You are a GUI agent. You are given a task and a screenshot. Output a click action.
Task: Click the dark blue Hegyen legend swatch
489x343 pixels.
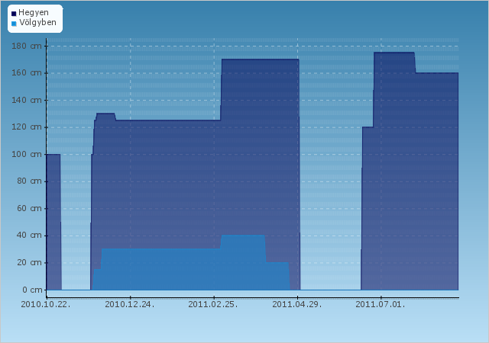click(x=14, y=14)
